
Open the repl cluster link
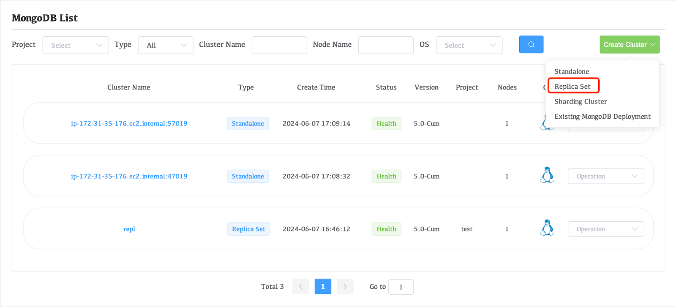[x=129, y=229]
